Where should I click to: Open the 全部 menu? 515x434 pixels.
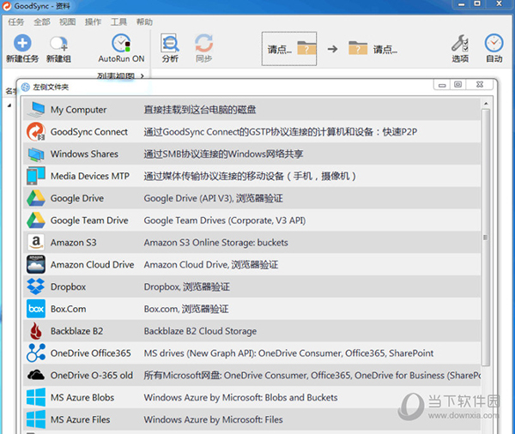click(x=42, y=22)
